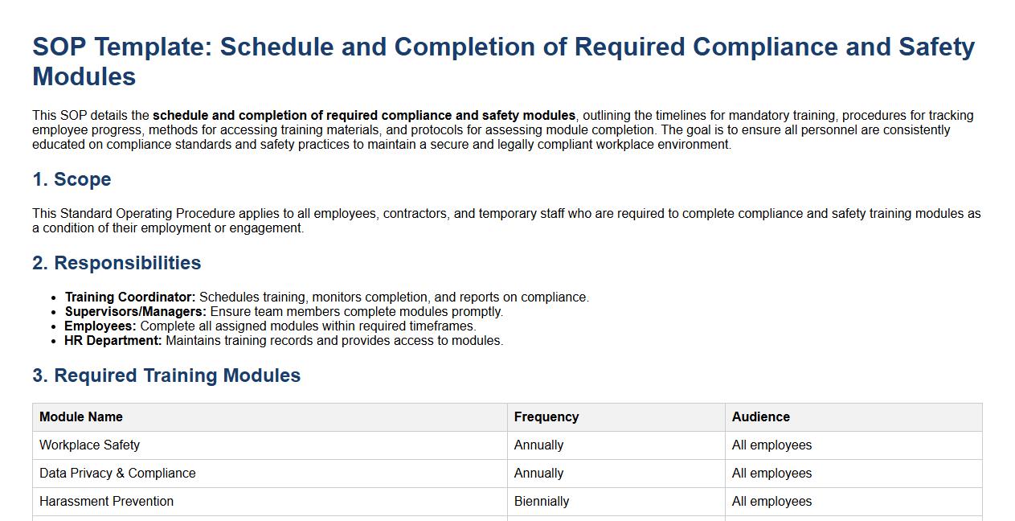This screenshot has width=1015, height=521.
Task: Click 'Annually' in the Workplace Safety row
Action: (539, 445)
